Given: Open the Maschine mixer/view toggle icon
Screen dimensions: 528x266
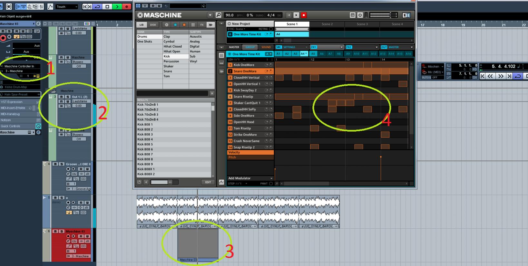Looking at the screenshot, I should coord(352,15).
